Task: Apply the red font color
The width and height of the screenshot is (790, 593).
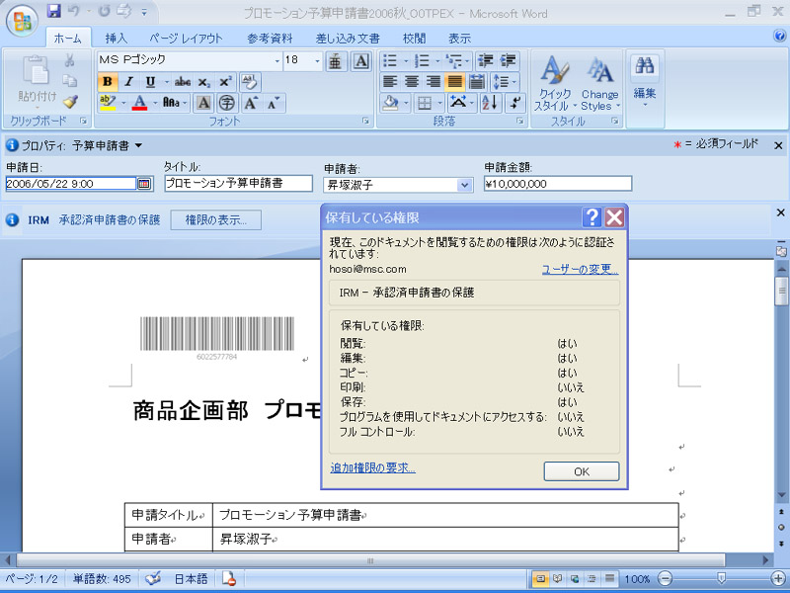Action: pos(140,103)
